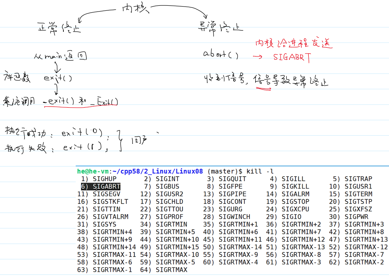The height and width of the screenshot is (276, 389).
Task: Click the handwritten 信号导致异常终止 phrase
Action: 291,81
